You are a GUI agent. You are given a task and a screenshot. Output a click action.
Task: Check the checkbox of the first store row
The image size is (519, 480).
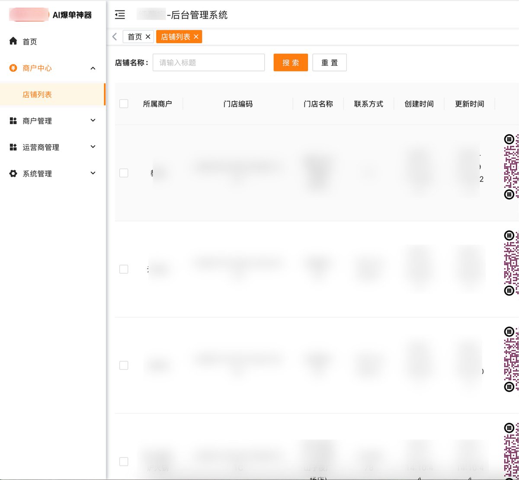coord(124,173)
